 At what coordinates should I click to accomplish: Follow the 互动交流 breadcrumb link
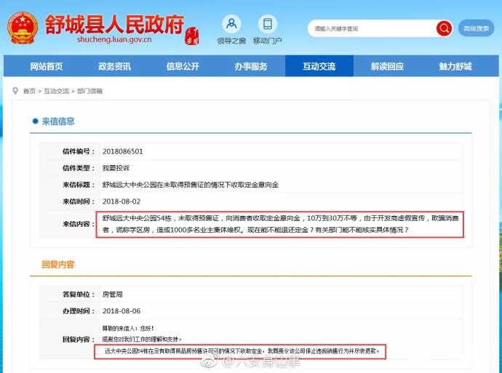(x=56, y=91)
